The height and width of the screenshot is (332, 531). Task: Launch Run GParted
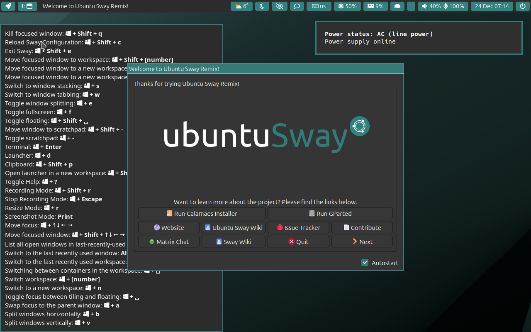[x=330, y=213]
